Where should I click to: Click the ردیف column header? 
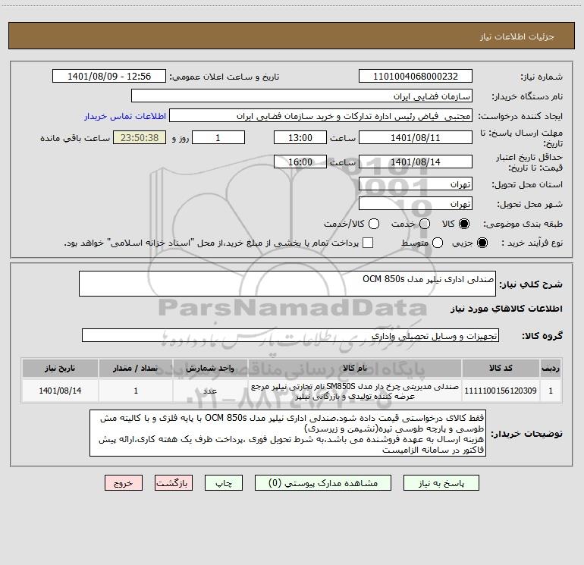point(551,368)
